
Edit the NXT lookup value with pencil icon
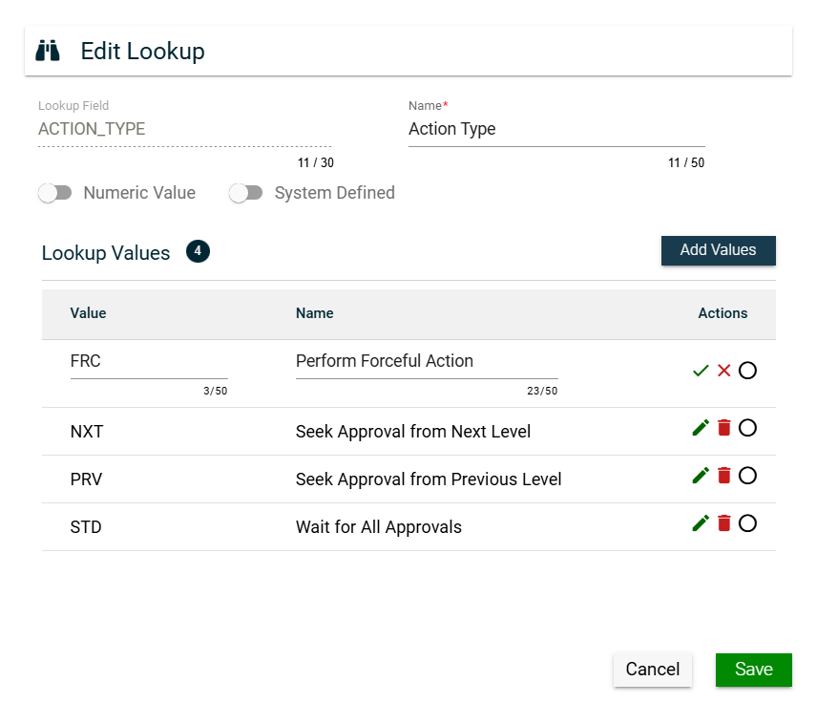[701, 428]
